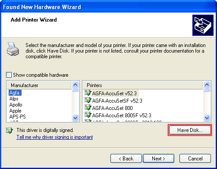Viewport: 217px width, 169px height.
Task: Open the Have Disk dialog
Action: (x=190, y=130)
